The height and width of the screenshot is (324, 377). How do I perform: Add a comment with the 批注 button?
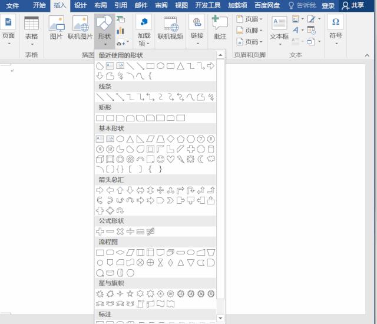(x=220, y=28)
